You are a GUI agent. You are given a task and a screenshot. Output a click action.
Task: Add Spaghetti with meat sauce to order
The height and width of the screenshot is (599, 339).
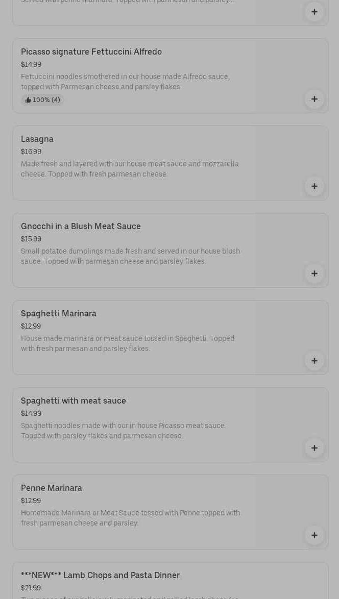point(314,448)
